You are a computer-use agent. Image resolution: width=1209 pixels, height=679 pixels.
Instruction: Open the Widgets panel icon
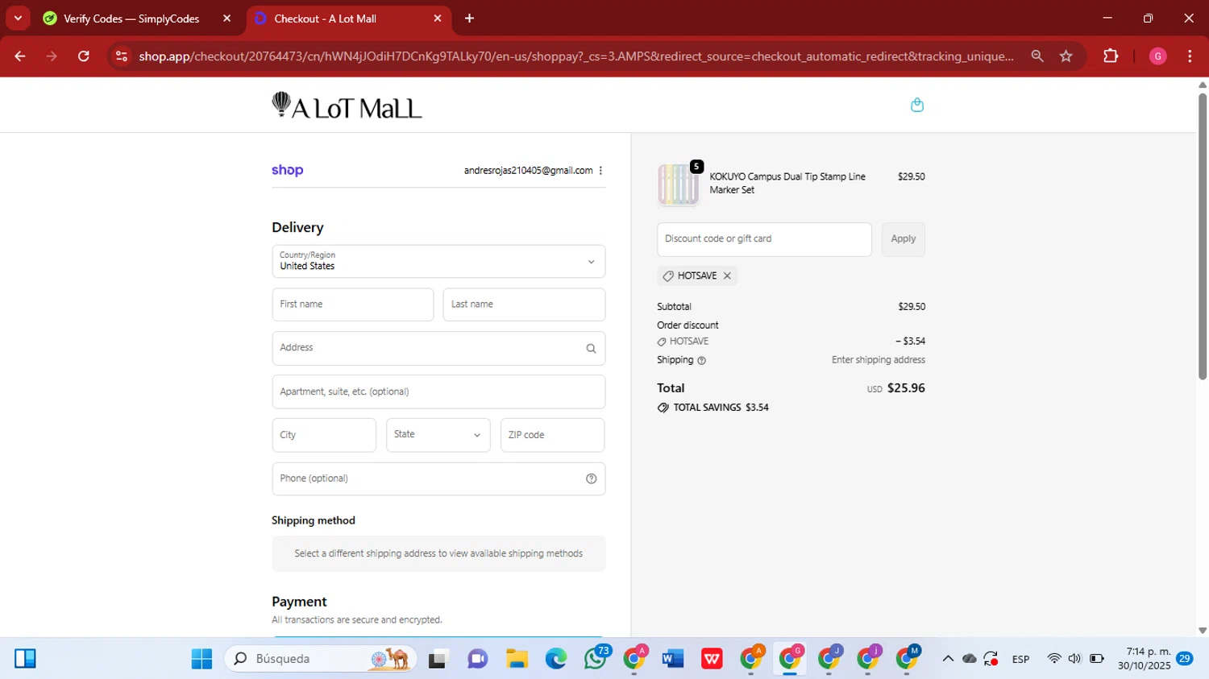pos(25,659)
